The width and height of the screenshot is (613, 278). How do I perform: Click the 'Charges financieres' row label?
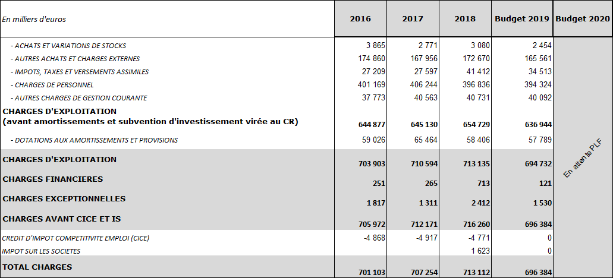(x=53, y=179)
